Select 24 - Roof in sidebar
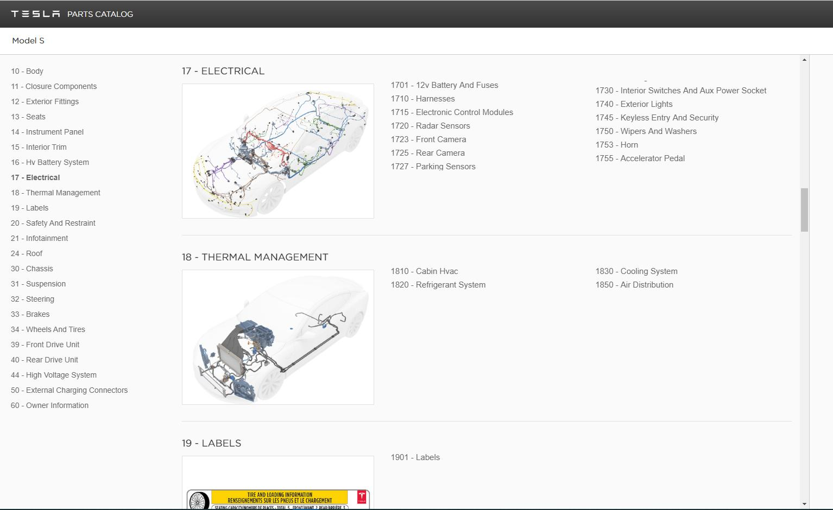The height and width of the screenshot is (510, 833). [x=27, y=253]
